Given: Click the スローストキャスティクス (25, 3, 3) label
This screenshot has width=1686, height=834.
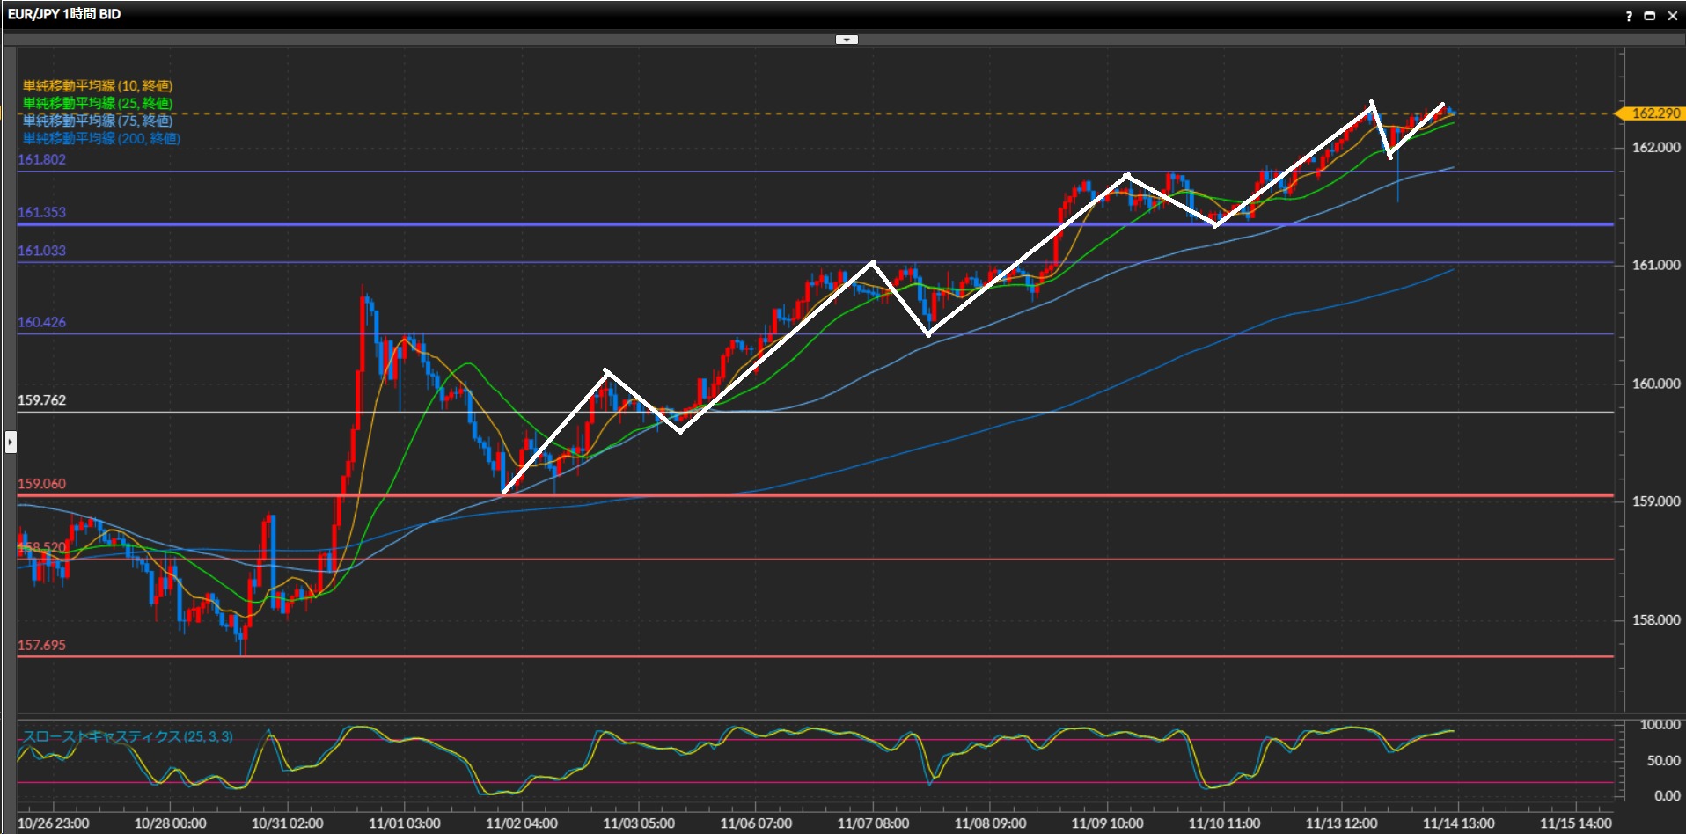Looking at the screenshot, I should coord(128,736).
